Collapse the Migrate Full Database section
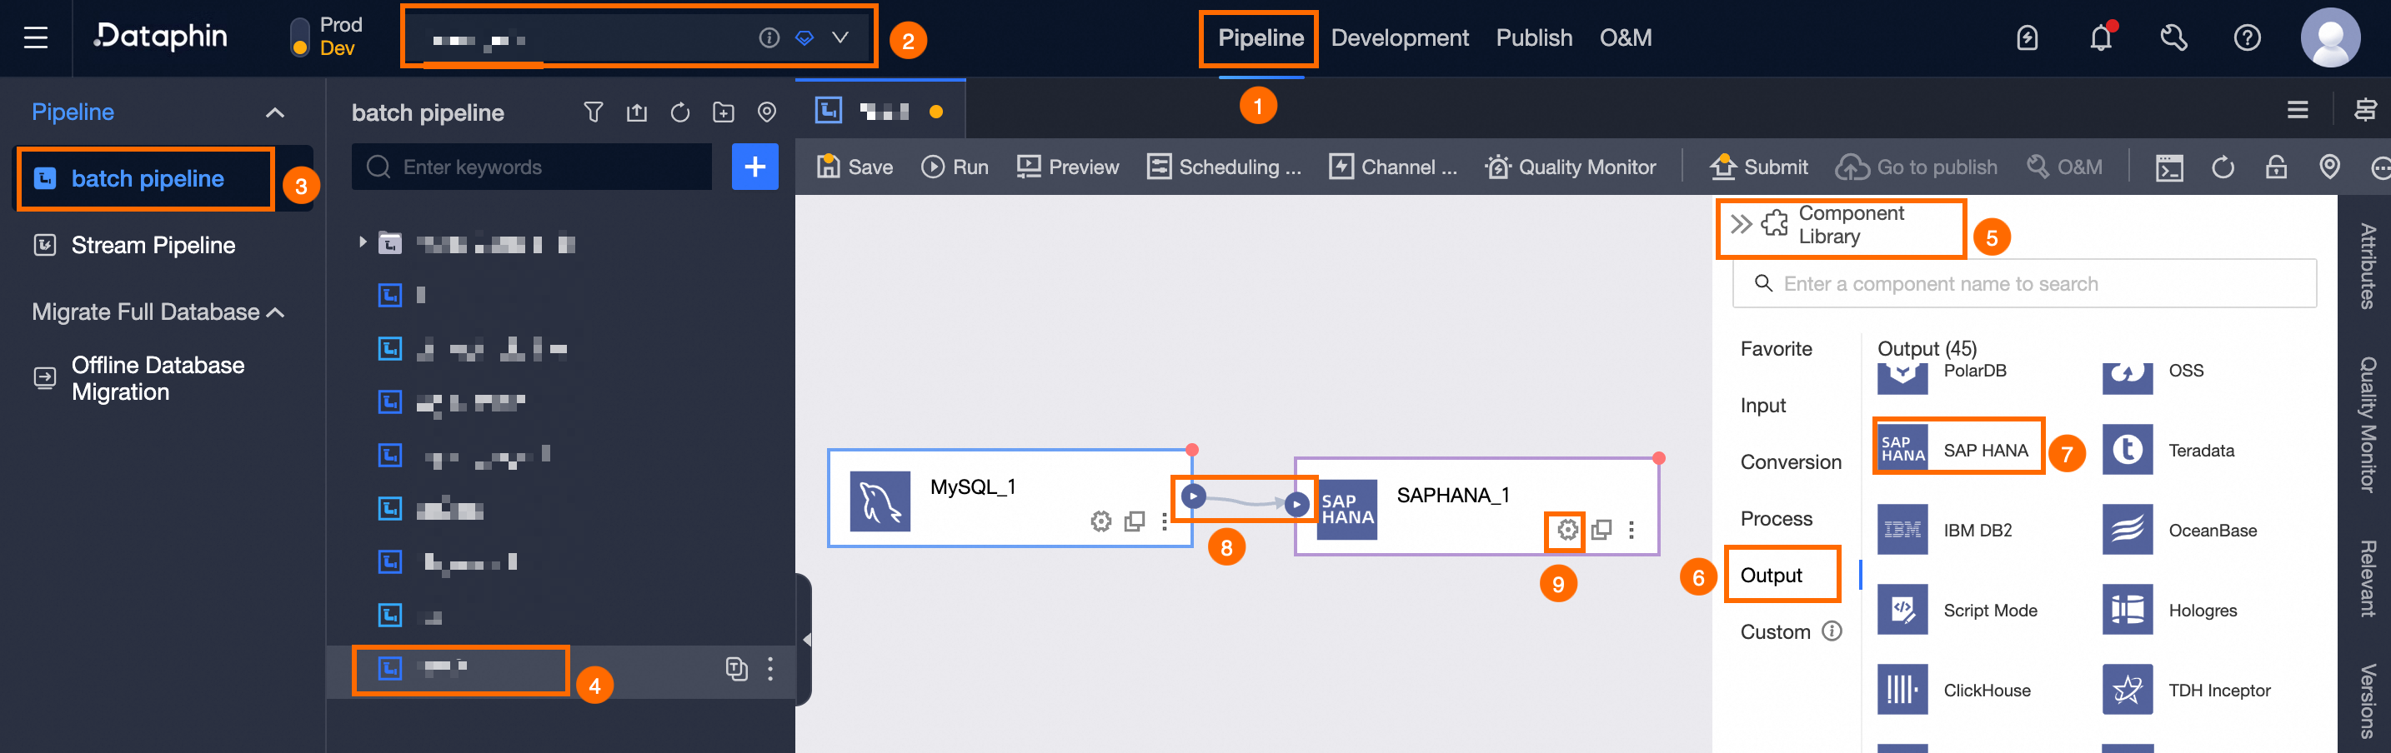 [276, 312]
